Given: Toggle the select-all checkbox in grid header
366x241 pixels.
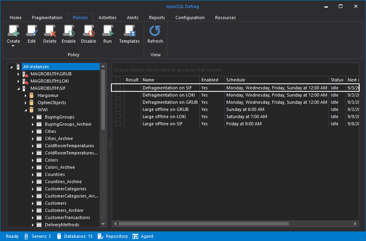Looking at the screenshot, I should (x=118, y=80).
